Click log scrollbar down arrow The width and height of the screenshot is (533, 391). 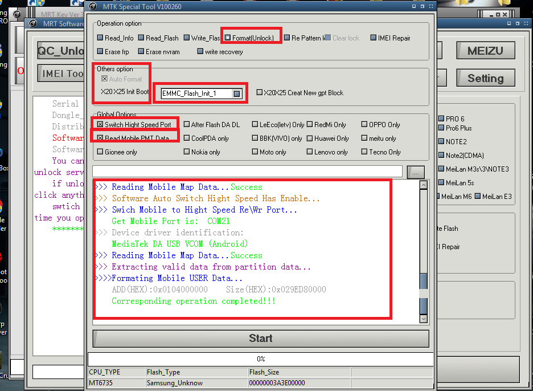(424, 319)
